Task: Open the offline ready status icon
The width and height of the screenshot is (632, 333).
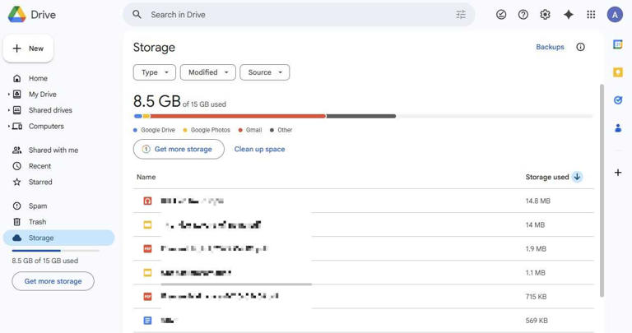Action: point(501,15)
